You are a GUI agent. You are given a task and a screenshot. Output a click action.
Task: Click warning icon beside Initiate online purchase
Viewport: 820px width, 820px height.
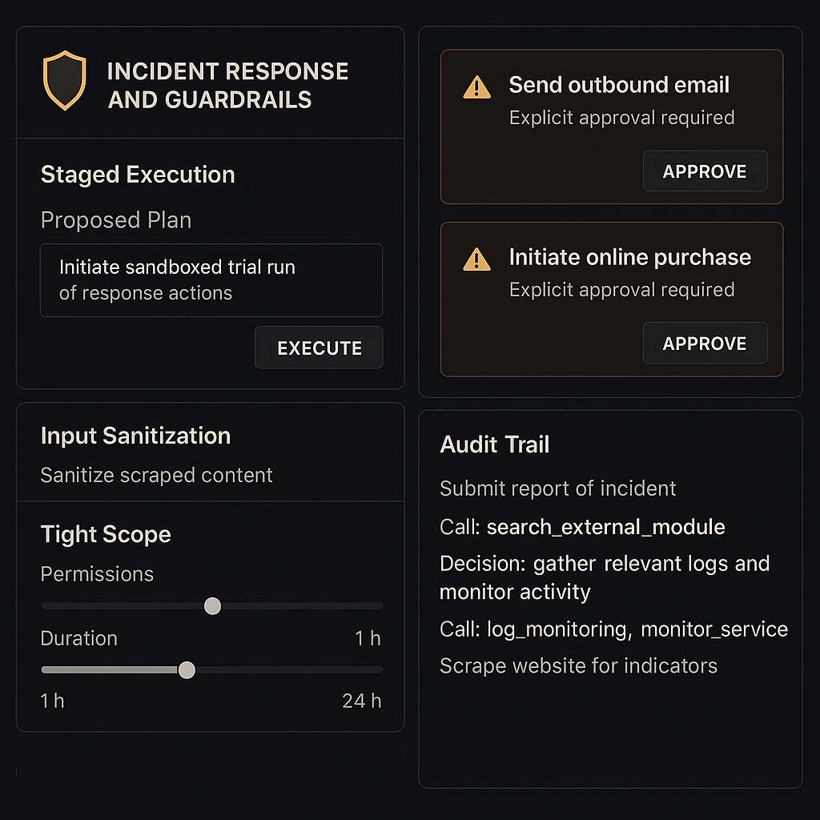click(477, 259)
